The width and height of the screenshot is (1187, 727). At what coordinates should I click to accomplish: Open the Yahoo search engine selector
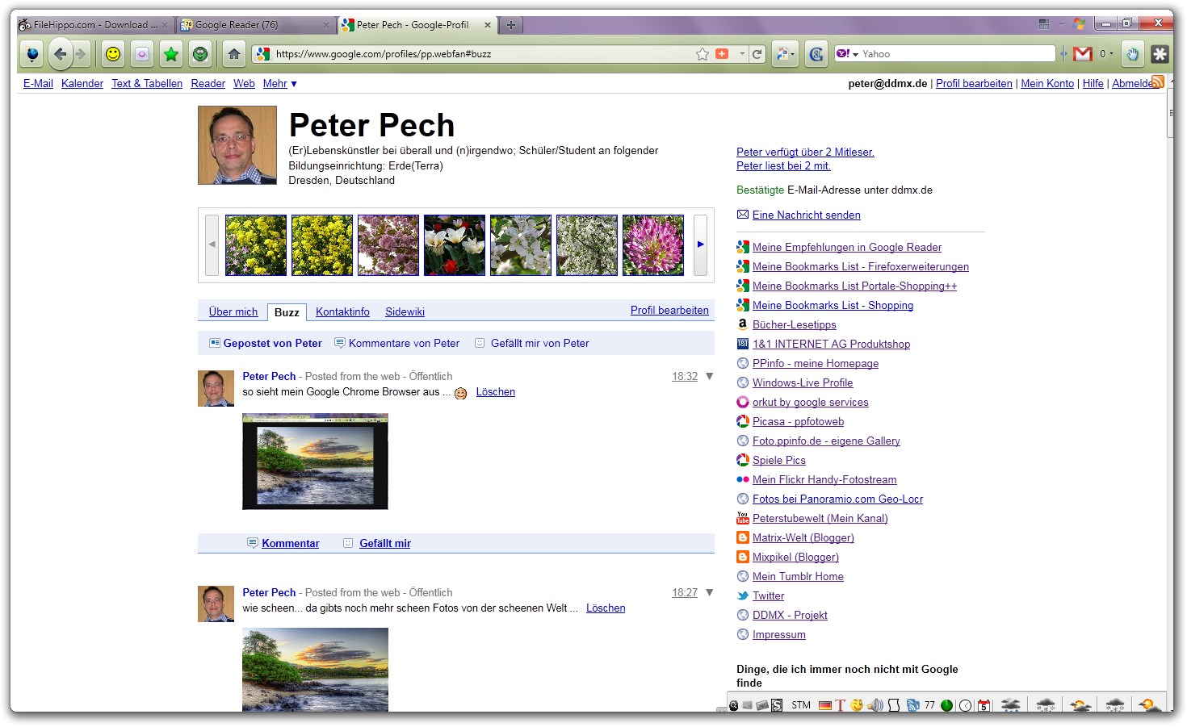(x=846, y=54)
